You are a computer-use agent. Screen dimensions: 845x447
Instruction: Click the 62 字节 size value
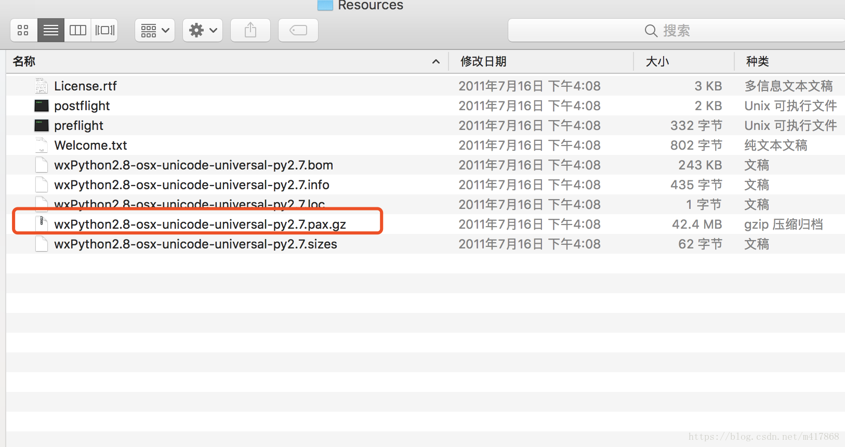tap(700, 244)
